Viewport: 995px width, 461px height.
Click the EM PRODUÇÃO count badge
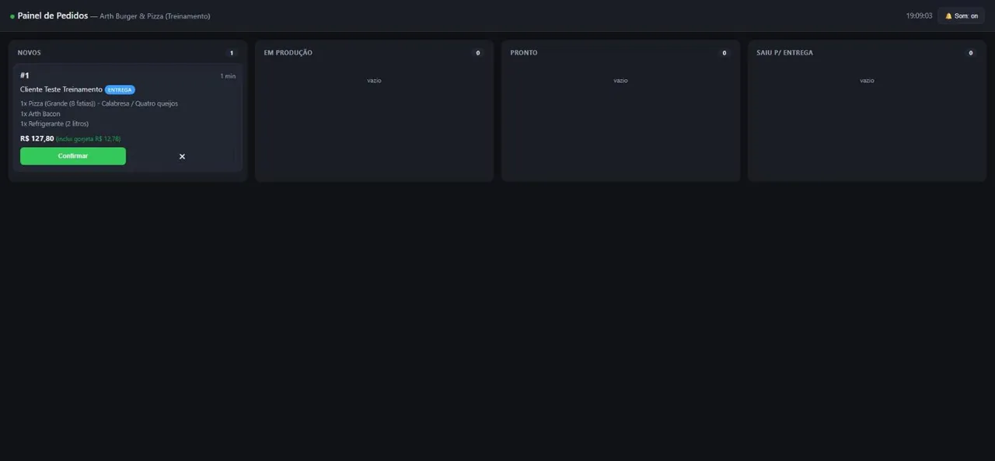[477, 53]
